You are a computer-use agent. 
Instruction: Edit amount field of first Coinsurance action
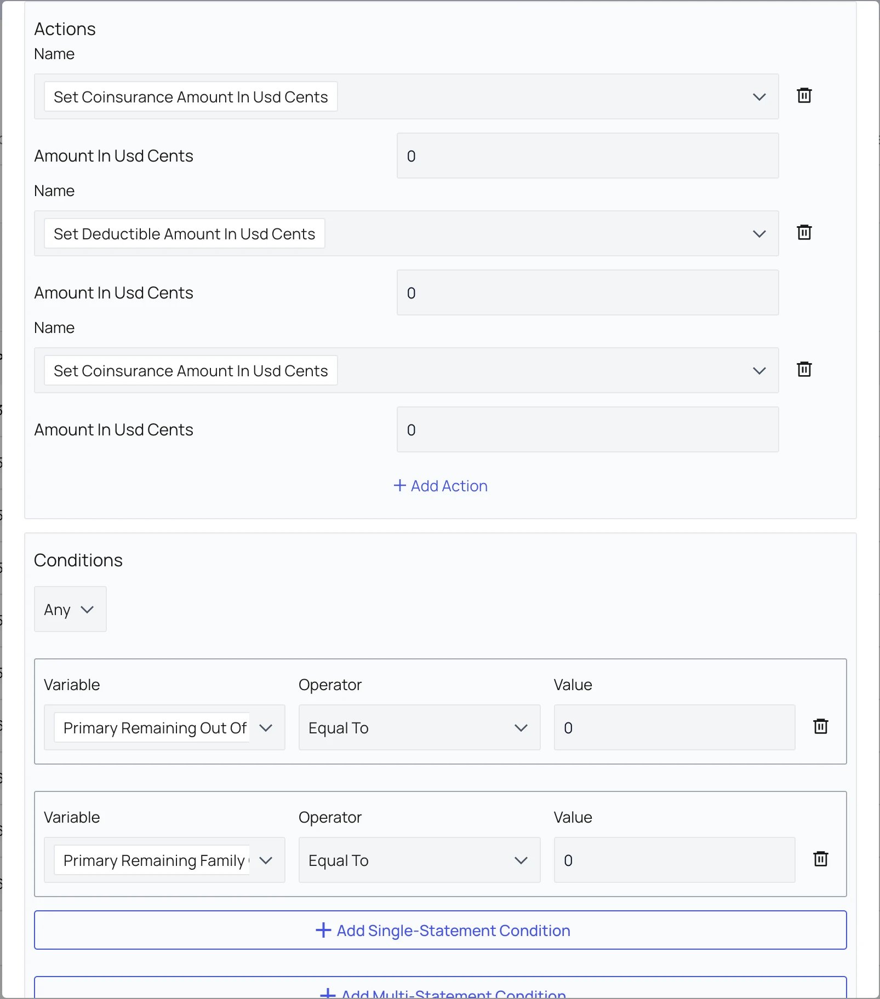point(587,156)
